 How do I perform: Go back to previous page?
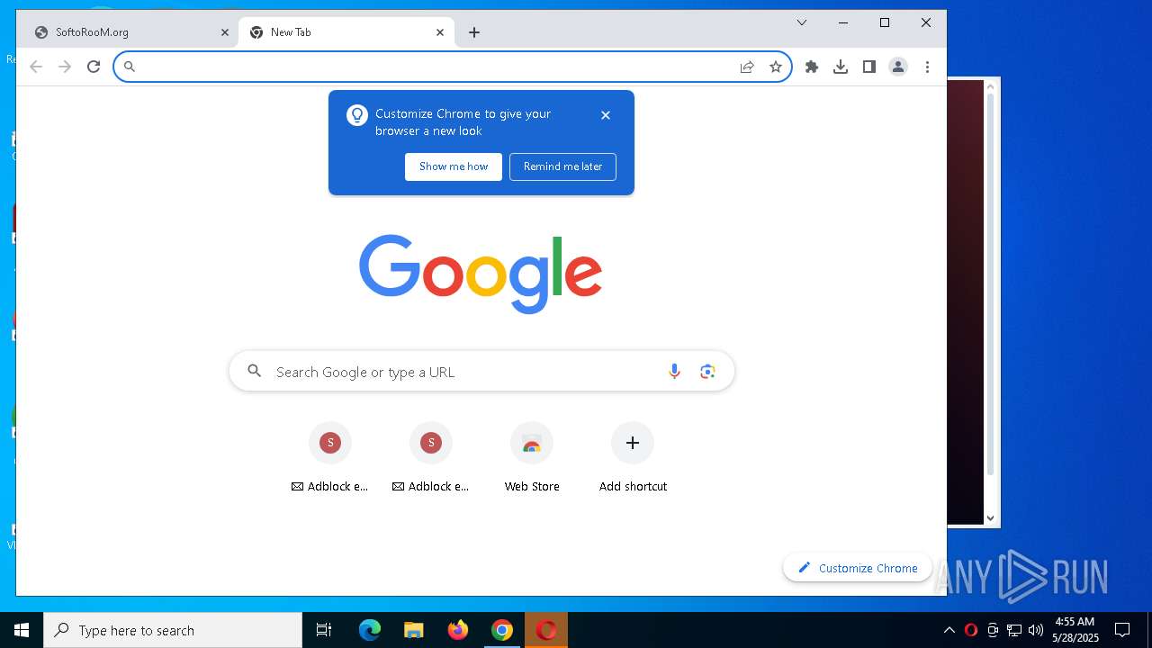pyautogui.click(x=36, y=67)
